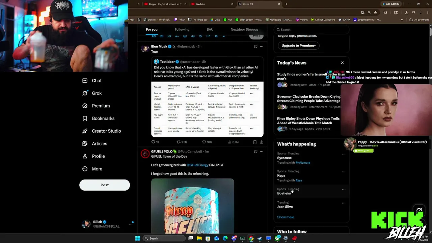Viewport: 432px width, 243px height.
Task: Open Creator Studio in the sidebar
Action: (x=101, y=131)
